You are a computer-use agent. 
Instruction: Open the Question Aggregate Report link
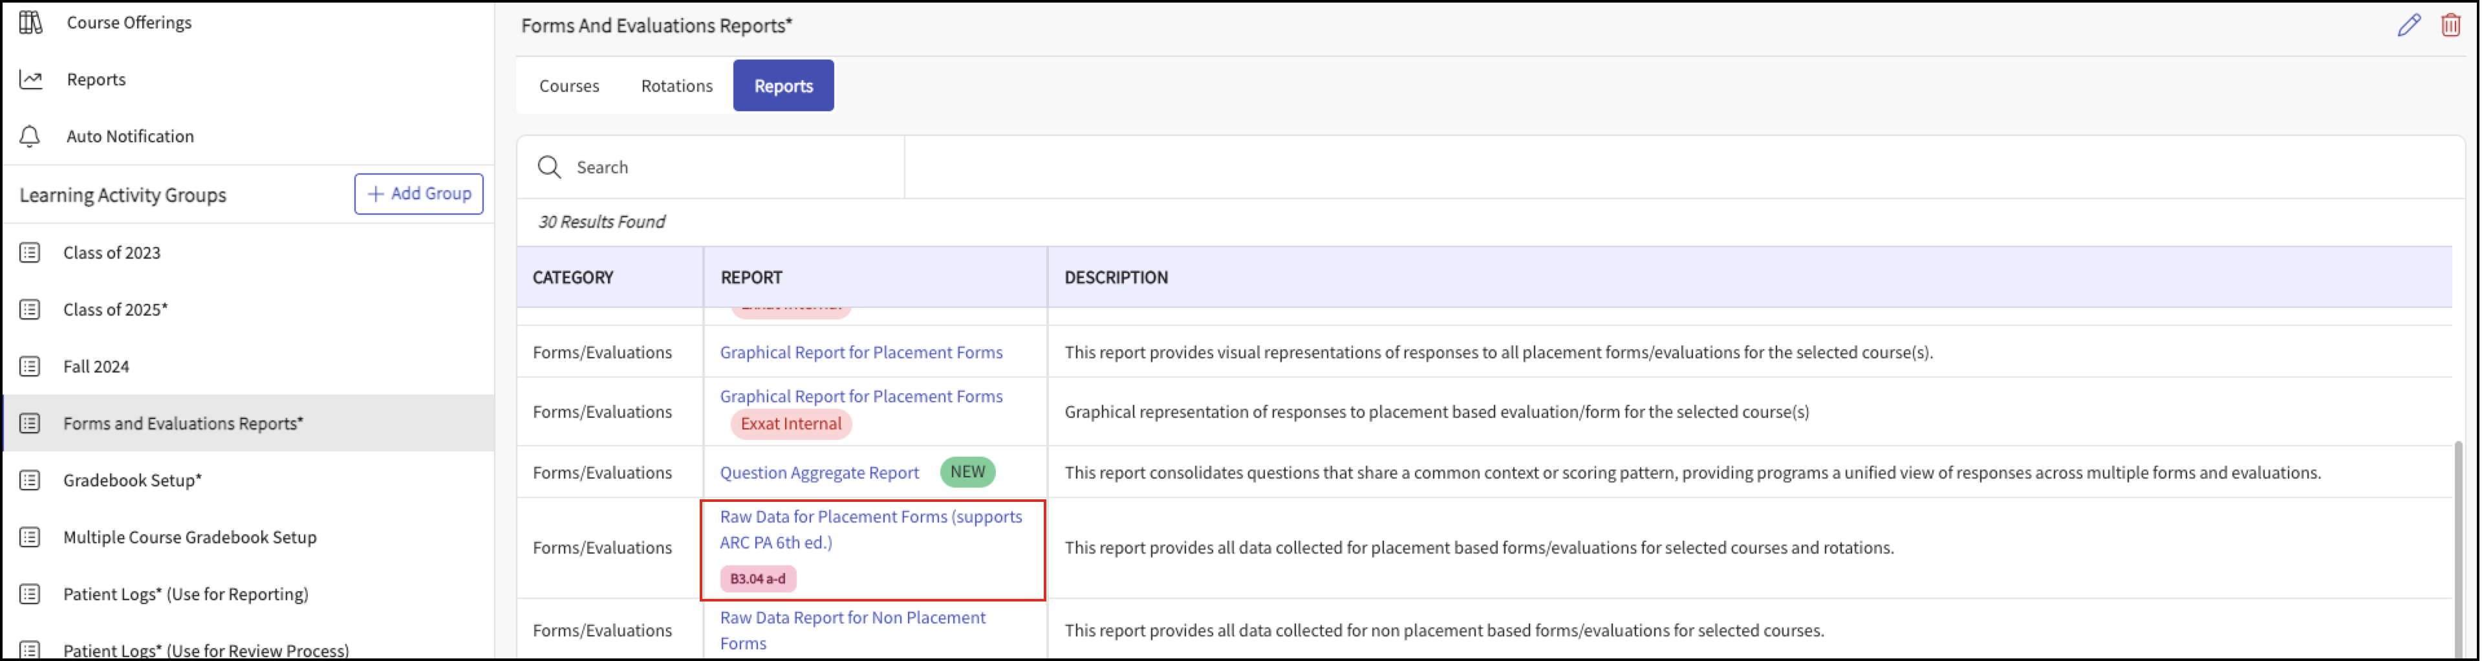click(x=819, y=472)
